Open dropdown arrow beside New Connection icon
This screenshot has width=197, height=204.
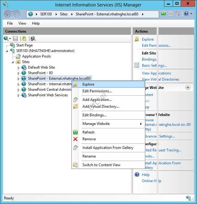tap(10, 39)
